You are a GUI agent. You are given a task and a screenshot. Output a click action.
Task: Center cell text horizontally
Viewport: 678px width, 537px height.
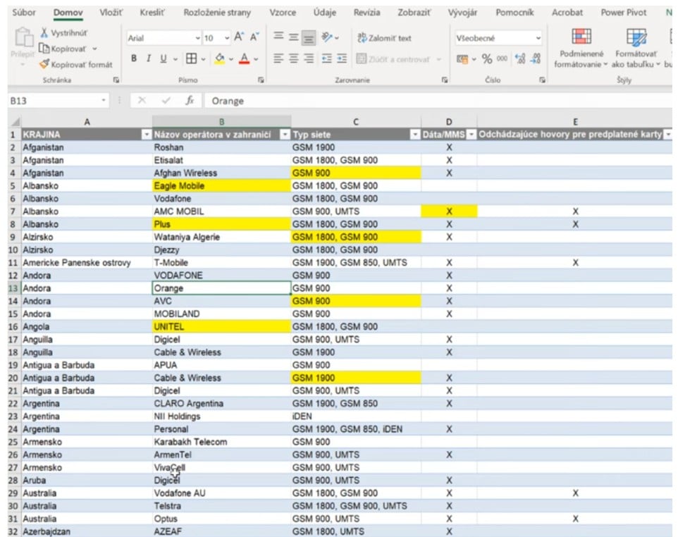(x=294, y=58)
